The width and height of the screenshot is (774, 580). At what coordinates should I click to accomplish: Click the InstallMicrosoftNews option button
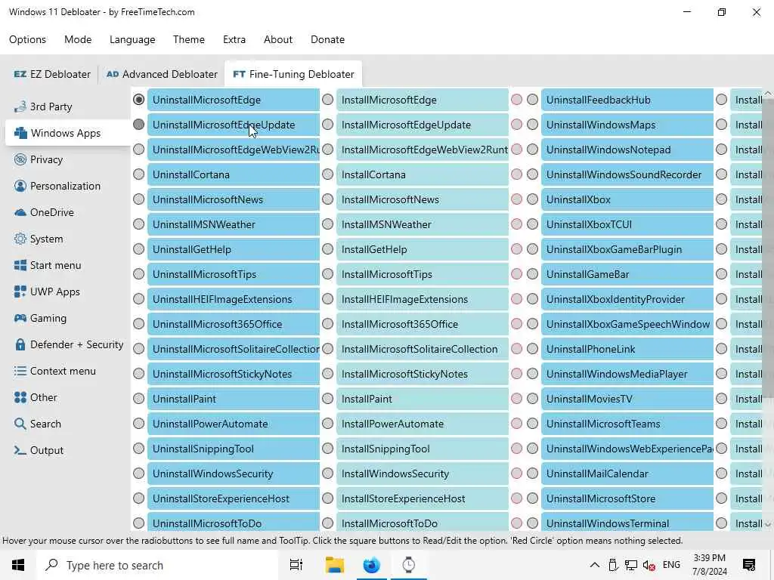423,199
